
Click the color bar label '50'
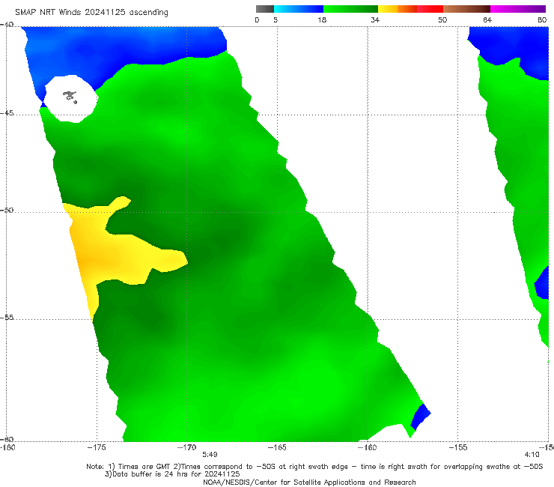point(442,20)
